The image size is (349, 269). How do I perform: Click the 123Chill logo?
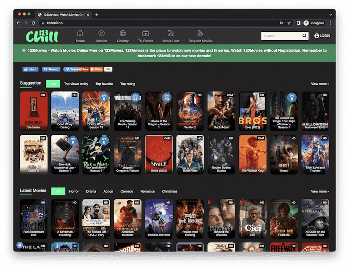click(42, 36)
